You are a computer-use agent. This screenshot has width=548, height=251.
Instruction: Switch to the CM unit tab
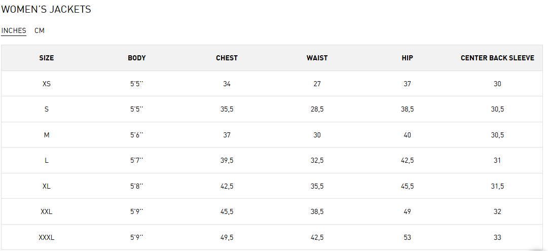(40, 30)
